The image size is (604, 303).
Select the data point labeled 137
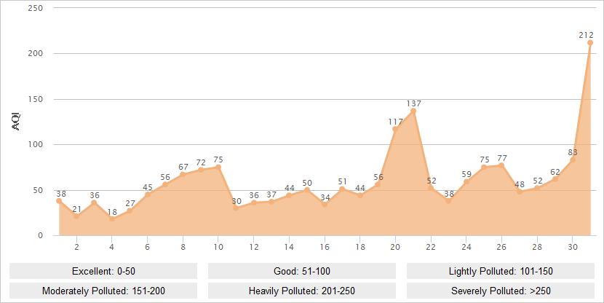[x=413, y=111]
